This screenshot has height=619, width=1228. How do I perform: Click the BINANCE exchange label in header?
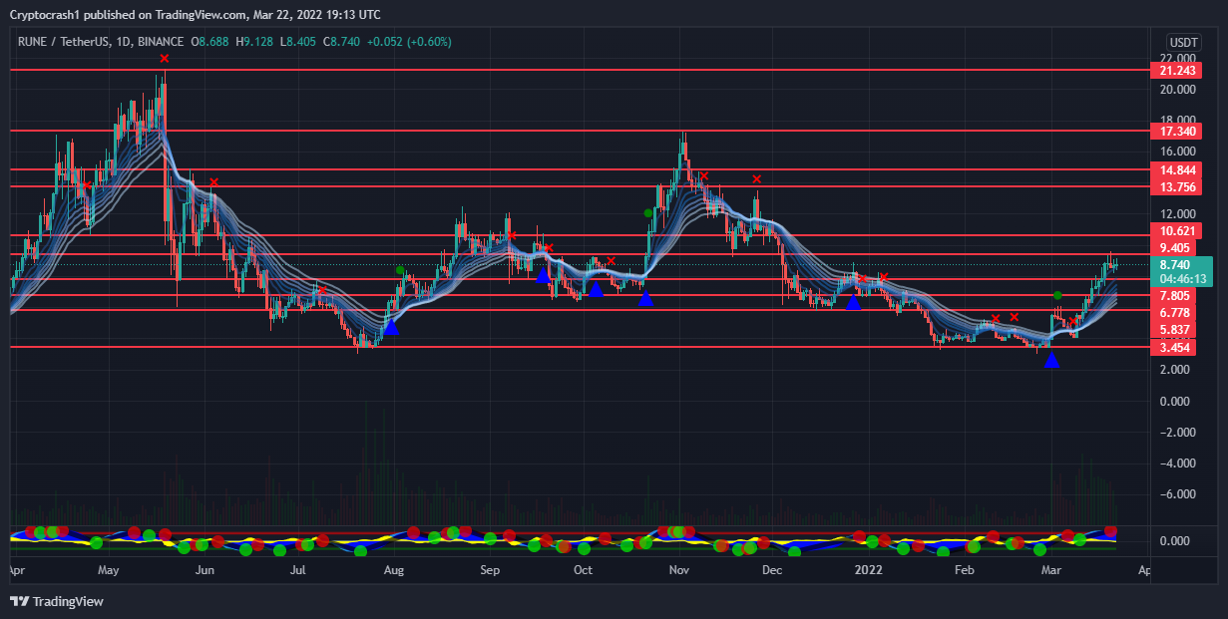coord(159,42)
